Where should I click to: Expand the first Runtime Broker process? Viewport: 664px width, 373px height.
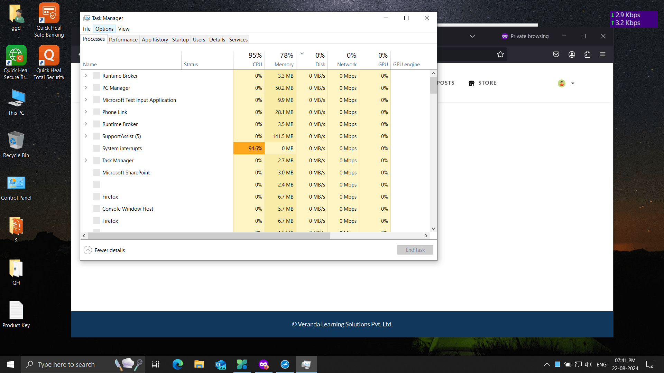[86, 76]
